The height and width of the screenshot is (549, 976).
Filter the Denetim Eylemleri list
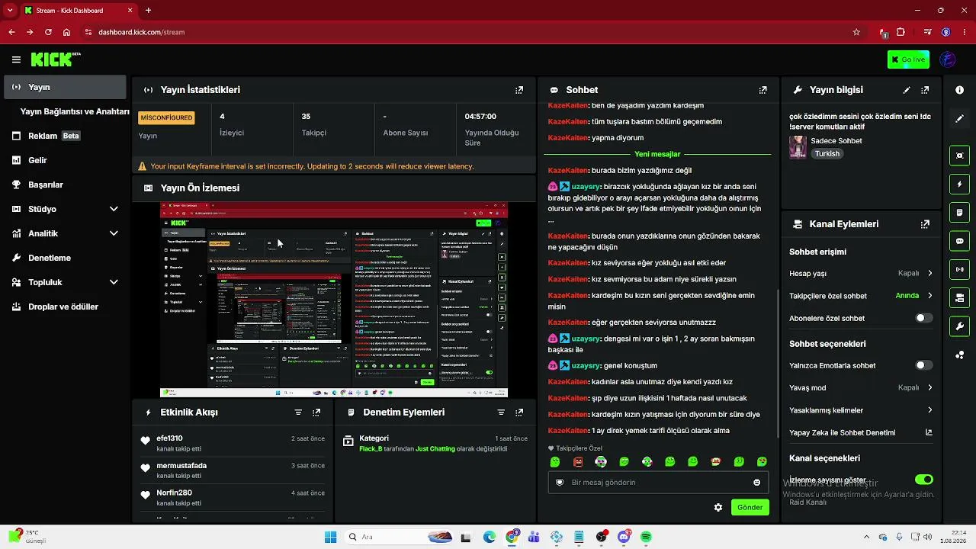point(501,413)
